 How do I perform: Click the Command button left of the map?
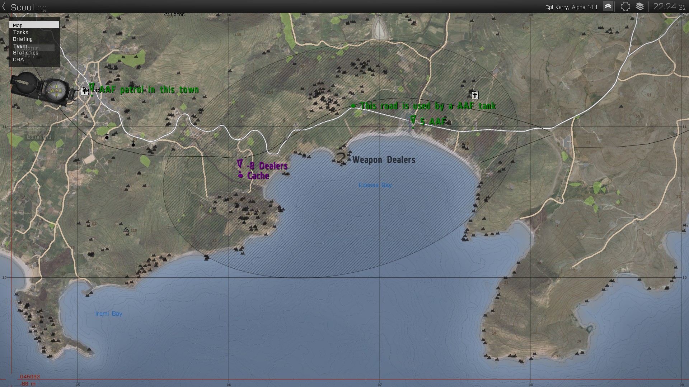click(x=39, y=137)
